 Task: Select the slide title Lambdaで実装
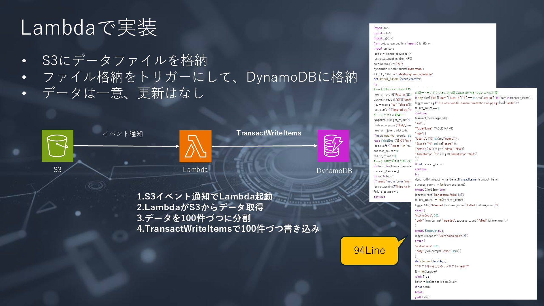(89, 27)
